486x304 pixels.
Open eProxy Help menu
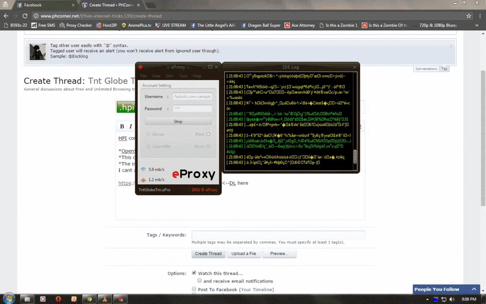197,76
